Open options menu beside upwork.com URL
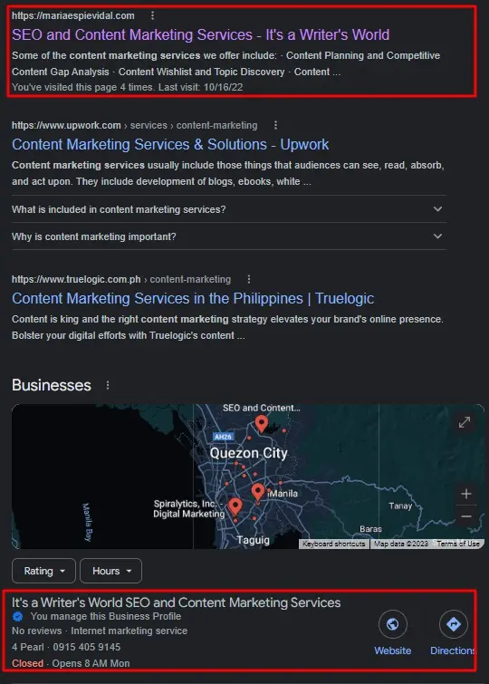Image resolution: width=489 pixels, height=684 pixels. (x=275, y=125)
